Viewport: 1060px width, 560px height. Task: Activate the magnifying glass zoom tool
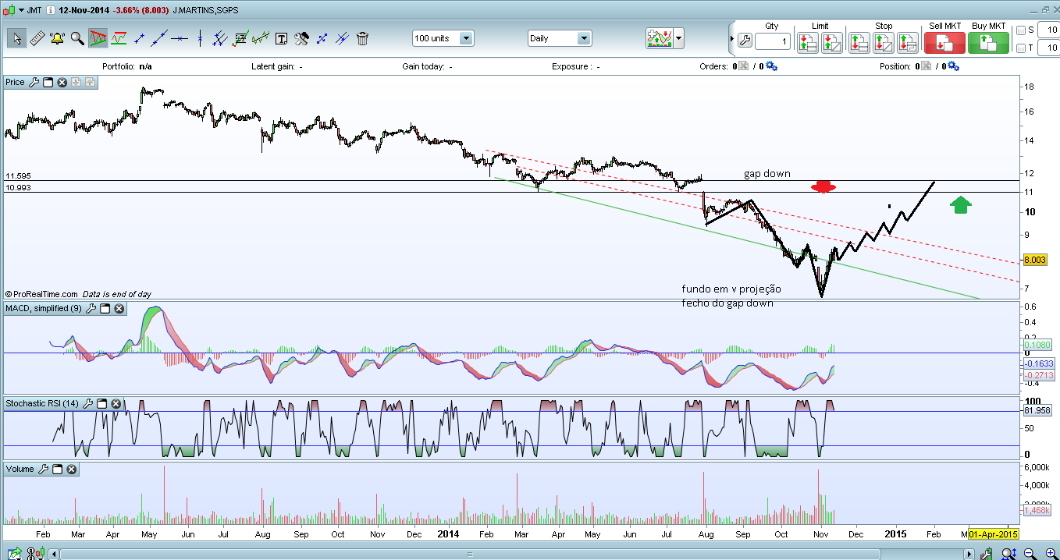(77, 38)
